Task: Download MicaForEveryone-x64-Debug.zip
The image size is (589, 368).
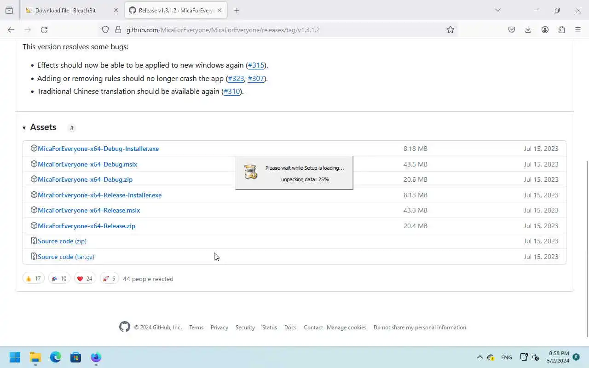Action: tap(85, 179)
